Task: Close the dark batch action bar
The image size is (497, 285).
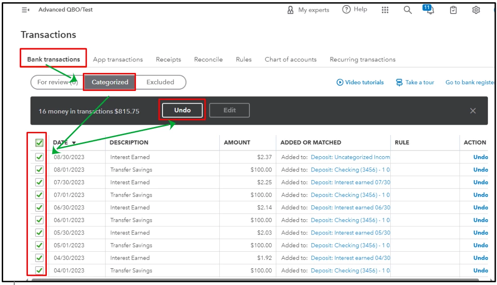Action: click(473, 111)
